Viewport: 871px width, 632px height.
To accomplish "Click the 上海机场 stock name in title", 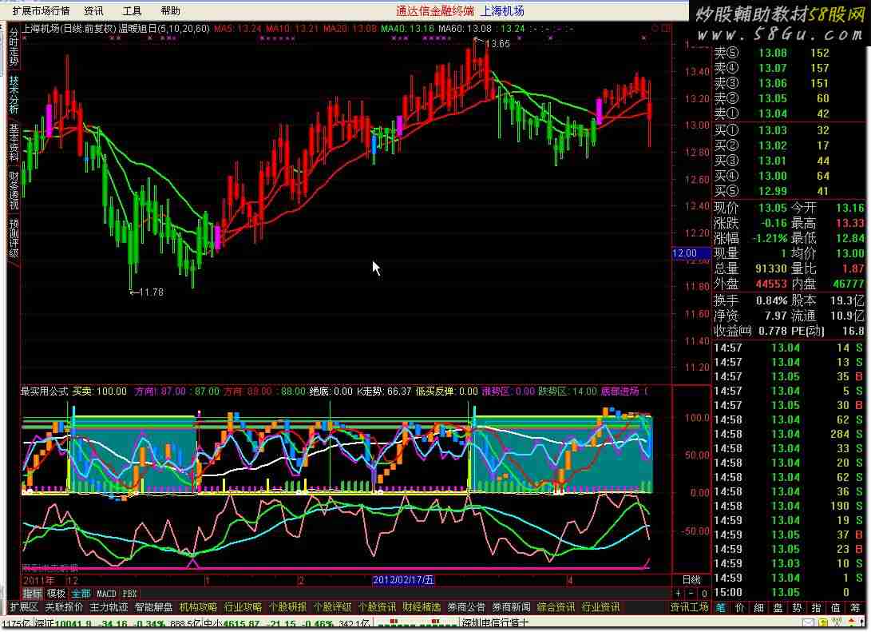I will coord(503,10).
